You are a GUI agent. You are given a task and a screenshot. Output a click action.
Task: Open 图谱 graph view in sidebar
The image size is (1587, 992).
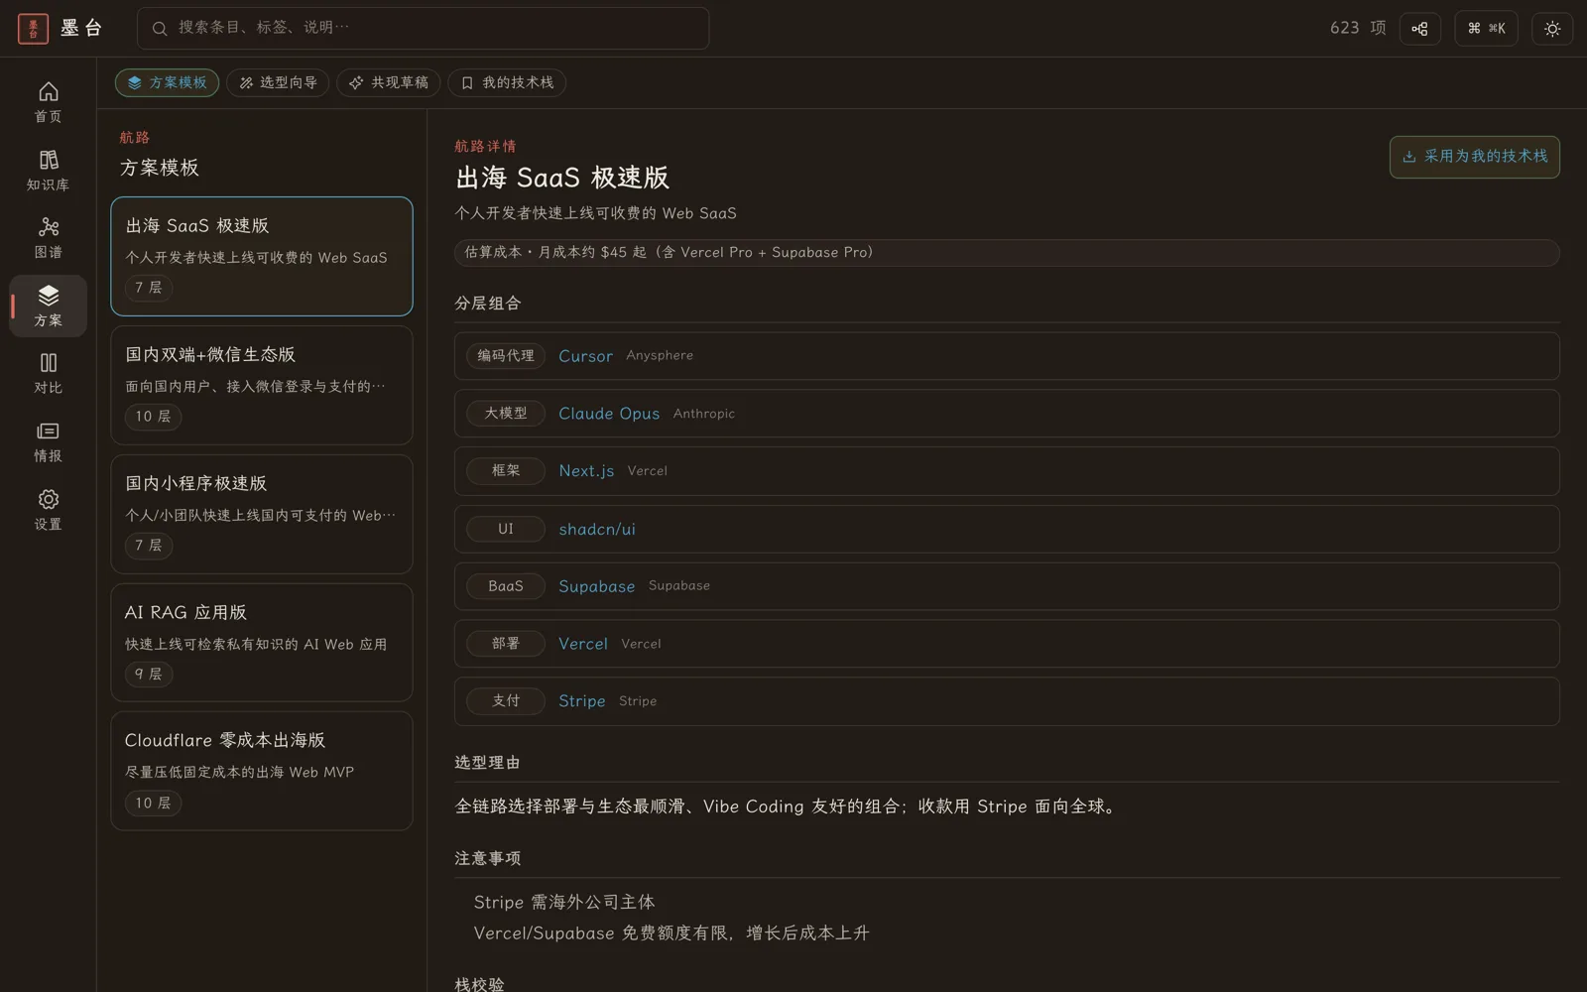tap(48, 238)
